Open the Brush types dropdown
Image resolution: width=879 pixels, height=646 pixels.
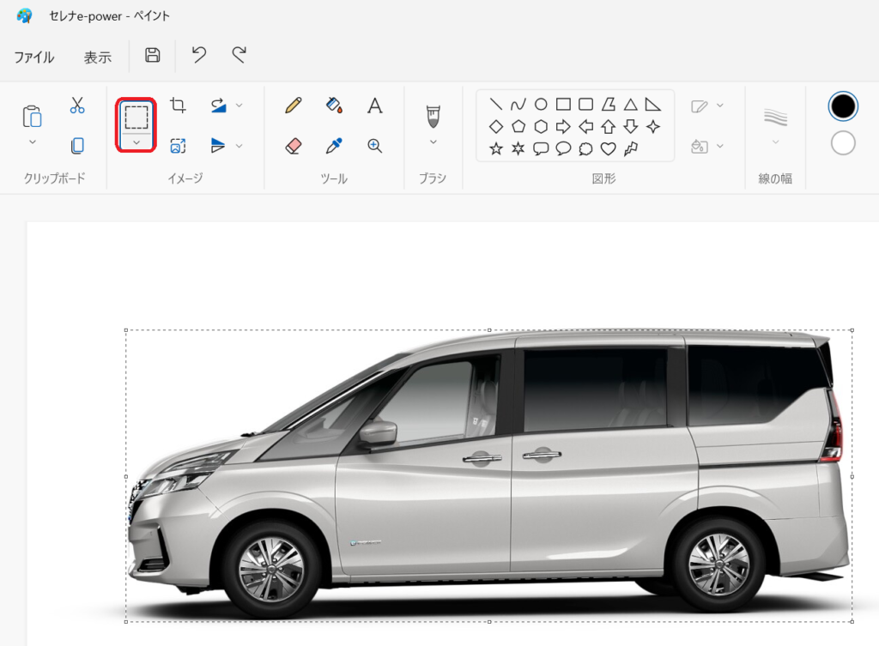[x=433, y=142]
